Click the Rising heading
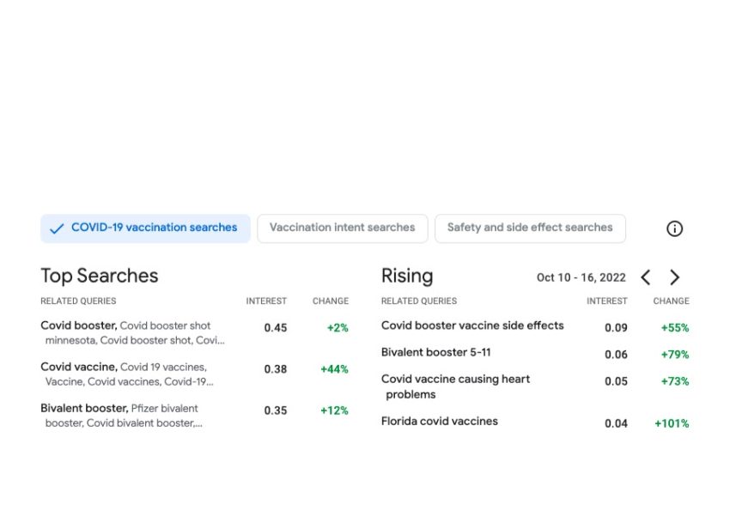 [x=407, y=276]
